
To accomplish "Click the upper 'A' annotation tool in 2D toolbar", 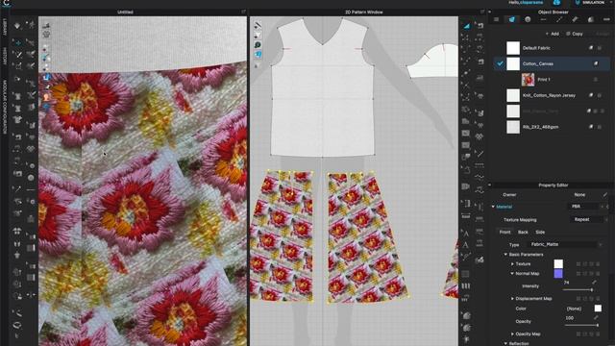I will [x=466, y=234].
